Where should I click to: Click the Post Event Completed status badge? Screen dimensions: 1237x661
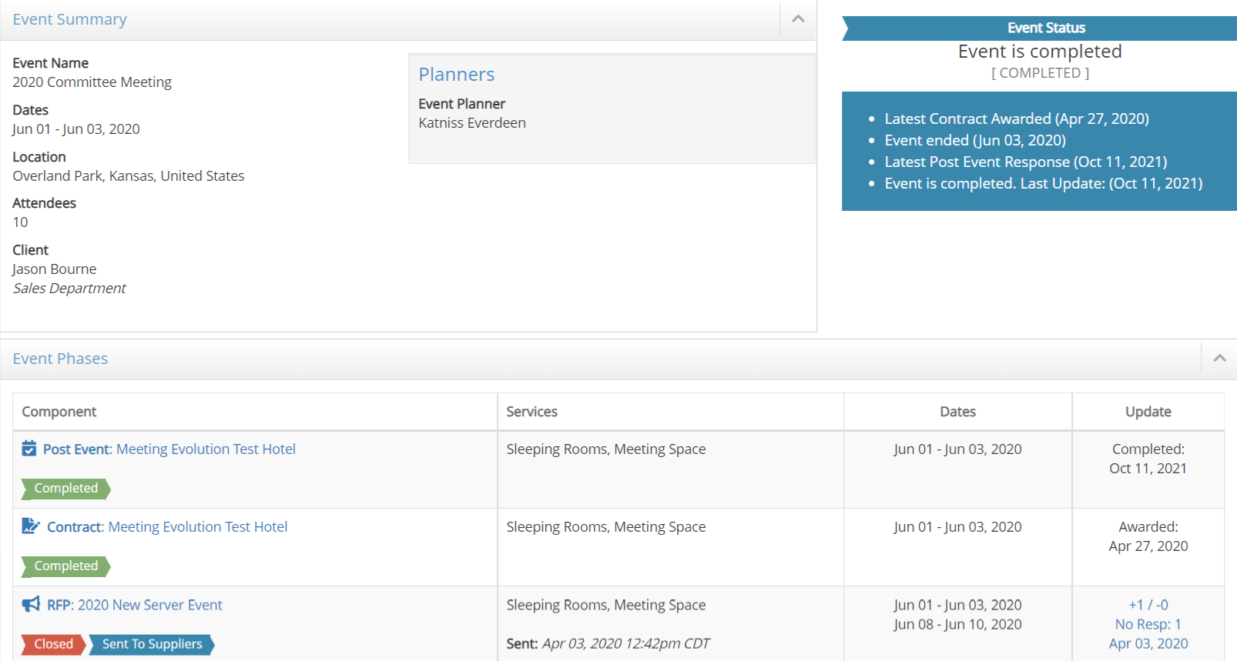(x=65, y=489)
